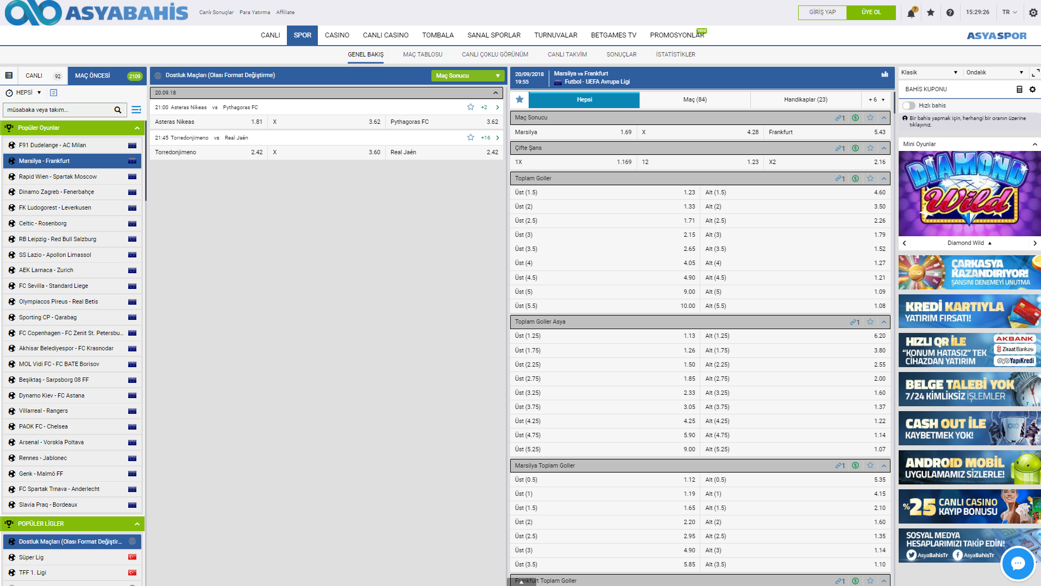This screenshot has height=586, width=1041.
Task: Click the notifications bell icon
Action: (x=911, y=13)
